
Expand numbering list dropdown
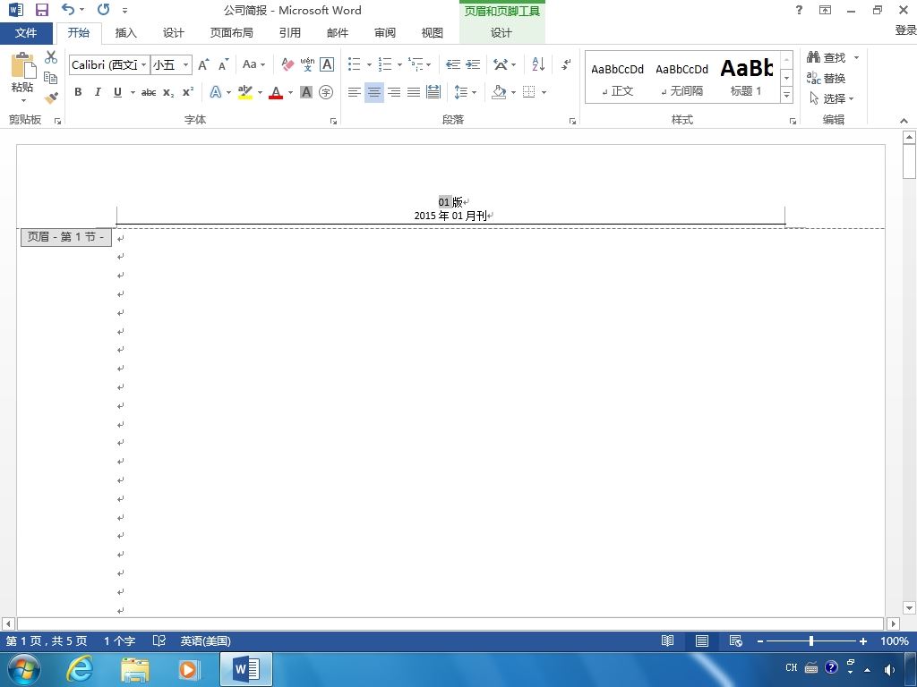point(399,64)
